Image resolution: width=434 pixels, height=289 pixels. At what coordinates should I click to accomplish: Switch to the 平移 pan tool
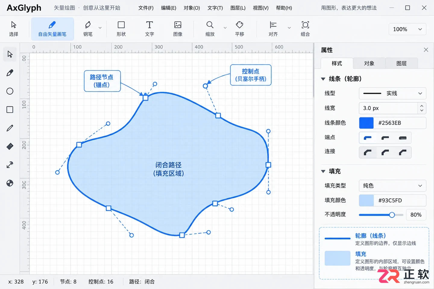(x=240, y=29)
